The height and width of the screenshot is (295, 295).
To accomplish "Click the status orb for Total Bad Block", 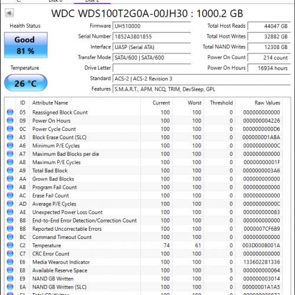I will pyautogui.click(x=10, y=171).
